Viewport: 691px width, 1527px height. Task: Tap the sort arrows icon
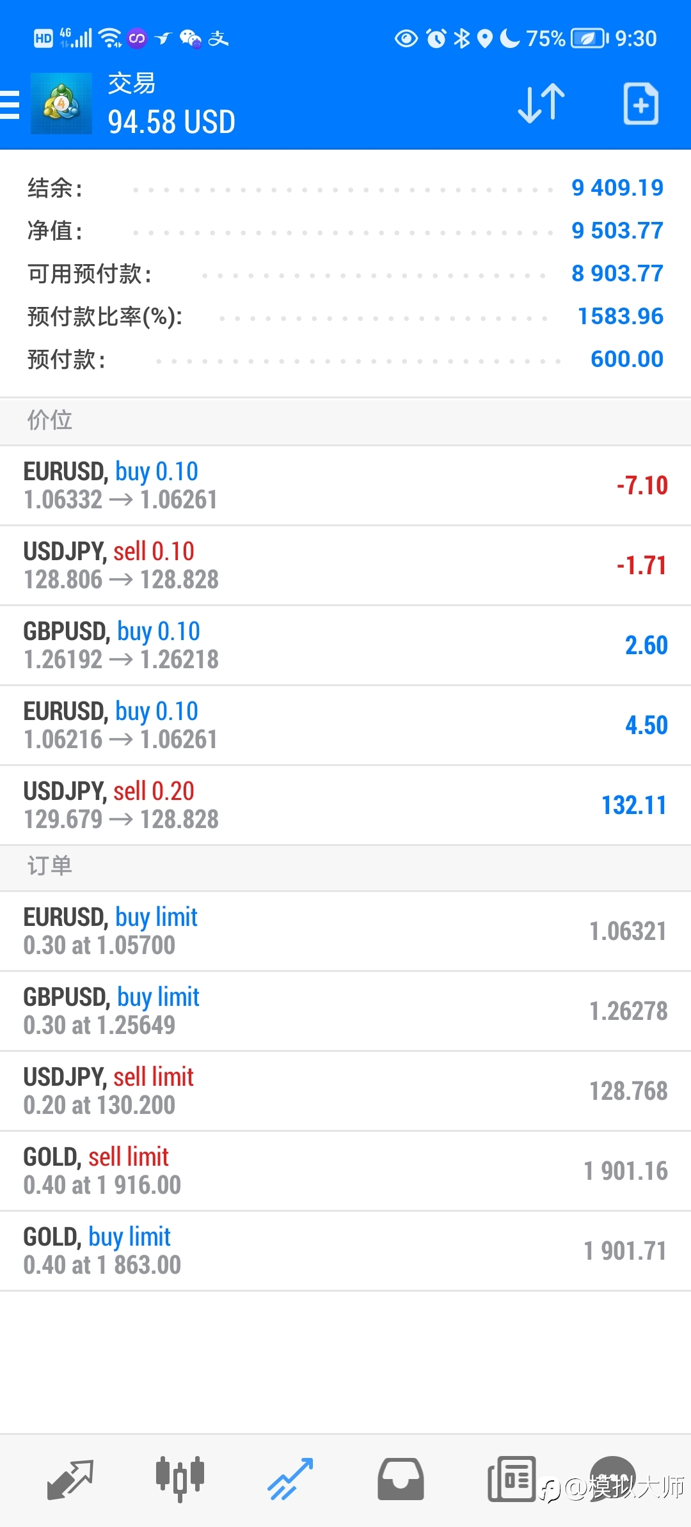[541, 104]
